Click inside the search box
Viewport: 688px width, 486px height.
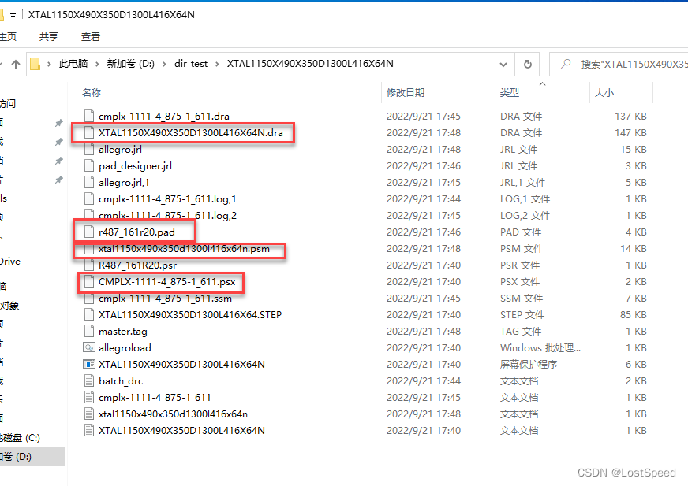pos(623,64)
